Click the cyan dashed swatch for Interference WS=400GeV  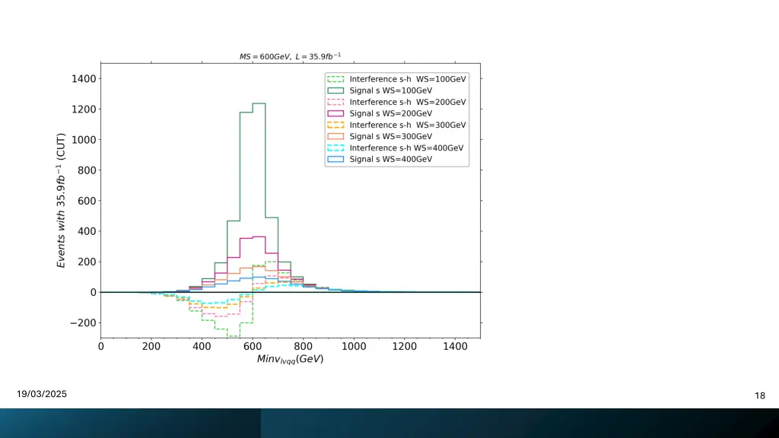tap(335, 148)
